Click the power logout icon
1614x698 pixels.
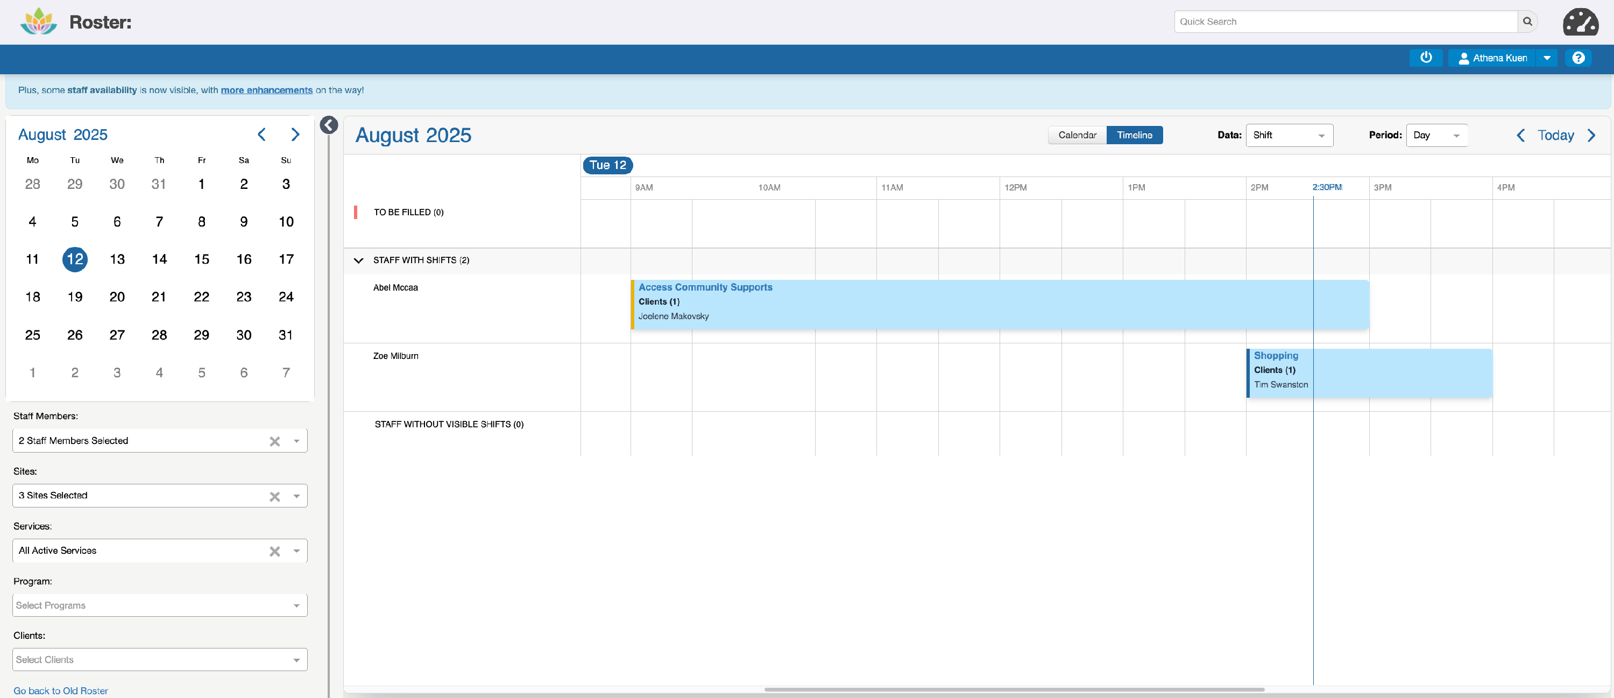1426,58
